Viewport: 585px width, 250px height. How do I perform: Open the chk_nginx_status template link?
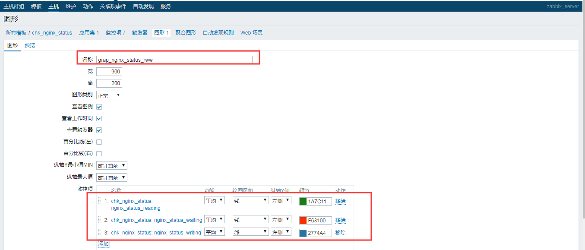[52, 33]
